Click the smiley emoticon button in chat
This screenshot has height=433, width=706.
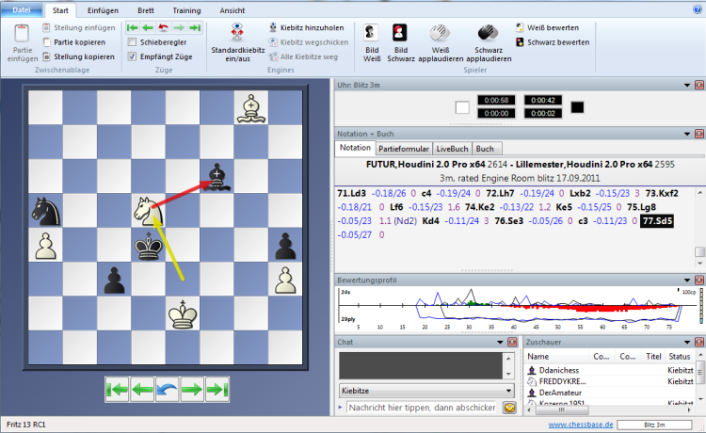click(x=509, y=408)
